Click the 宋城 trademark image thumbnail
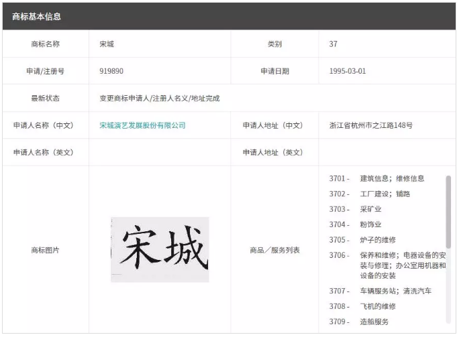This screenshot has width=459, height=337. click(x=160, y=249)
